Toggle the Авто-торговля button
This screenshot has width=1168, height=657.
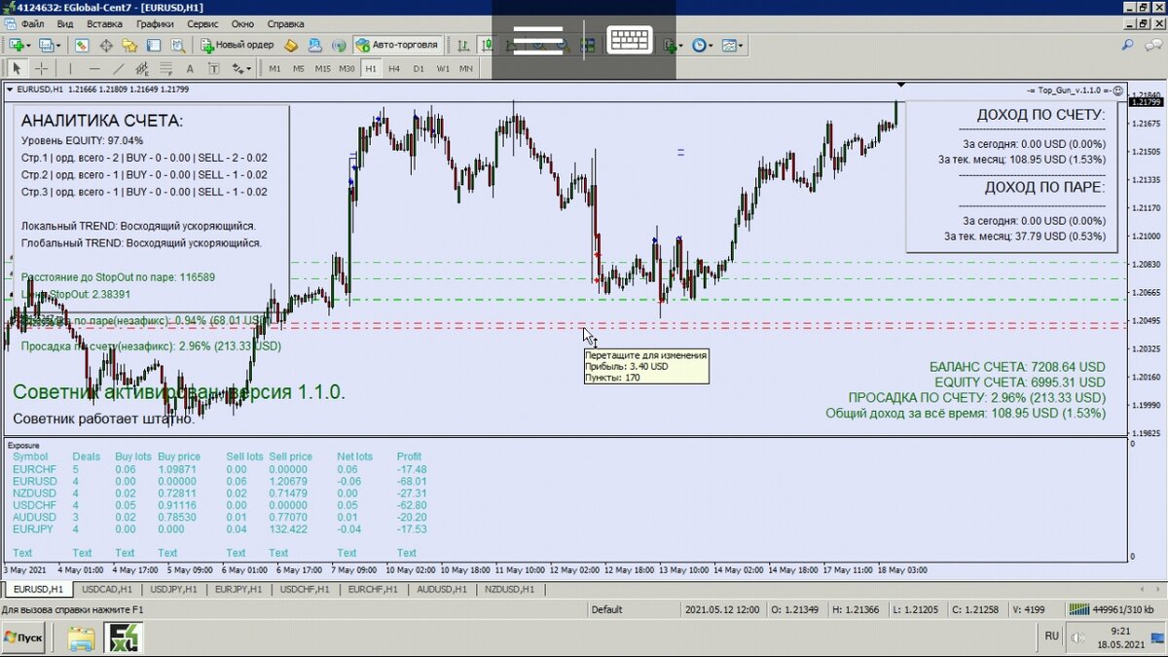398,45
